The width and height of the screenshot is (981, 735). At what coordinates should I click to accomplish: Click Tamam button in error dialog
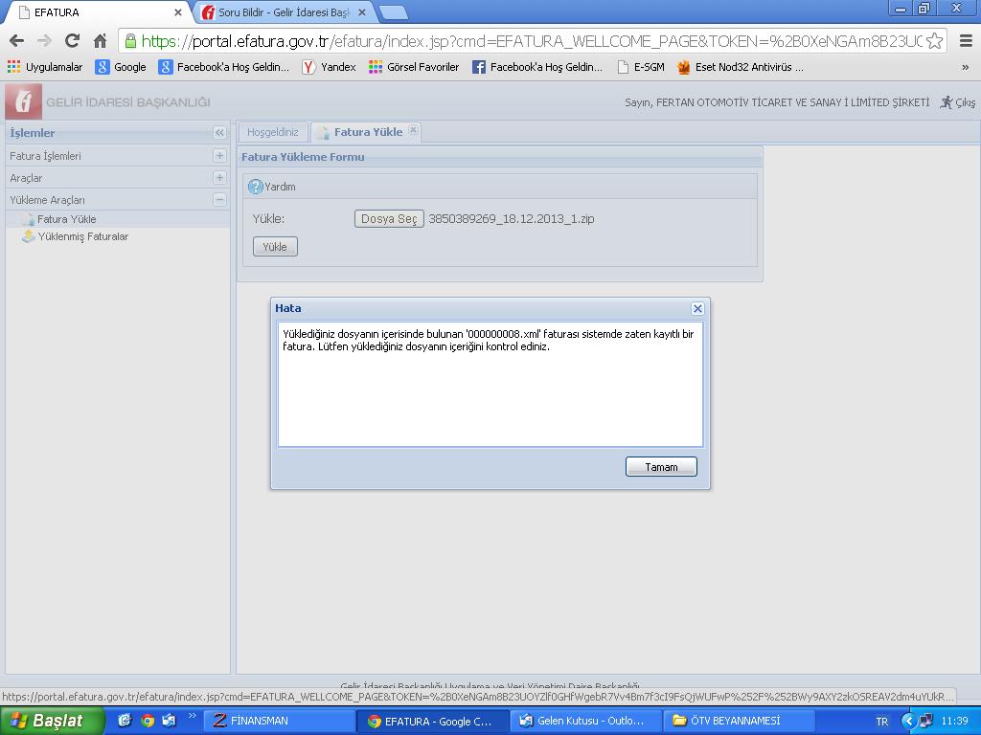click(661, 467)
